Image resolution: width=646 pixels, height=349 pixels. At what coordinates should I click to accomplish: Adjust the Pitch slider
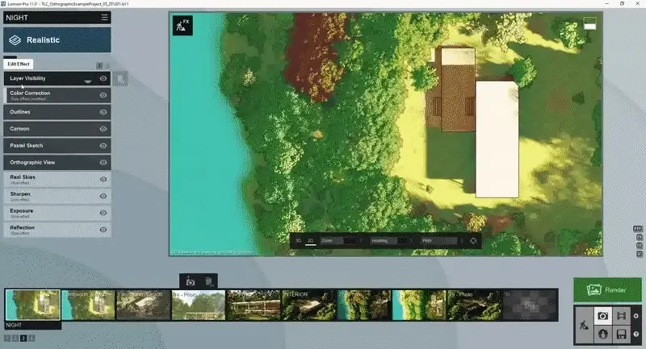pyautogui.click(x=439, y=241)
